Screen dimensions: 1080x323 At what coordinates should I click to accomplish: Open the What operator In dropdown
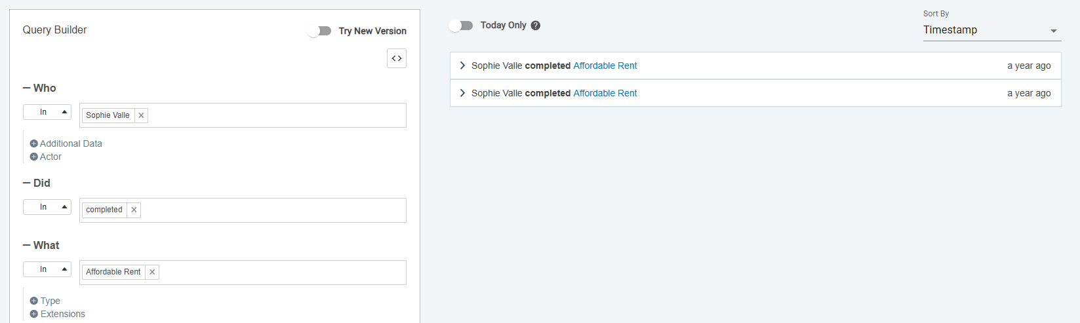47,269
